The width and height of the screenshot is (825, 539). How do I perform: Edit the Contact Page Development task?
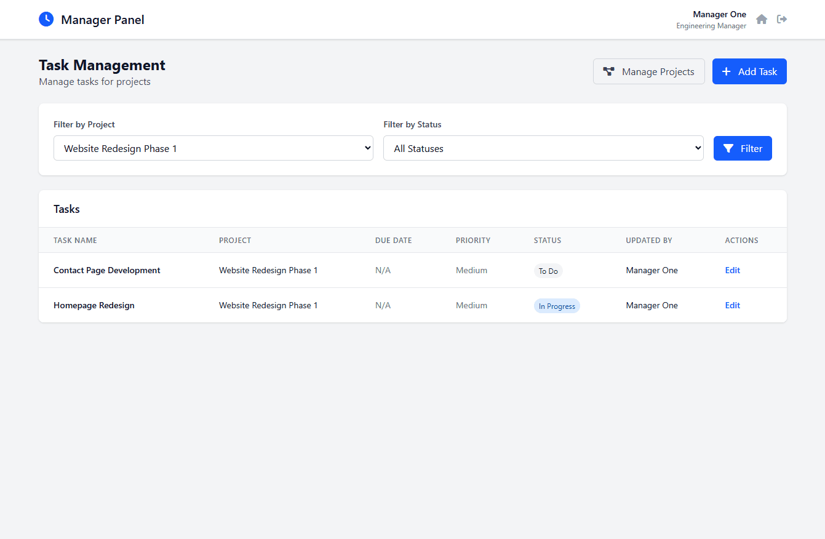tap(732, 270)
